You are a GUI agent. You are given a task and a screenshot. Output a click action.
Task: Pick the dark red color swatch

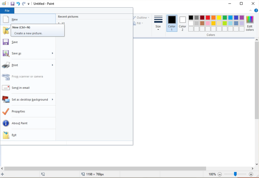coord(202,18)
